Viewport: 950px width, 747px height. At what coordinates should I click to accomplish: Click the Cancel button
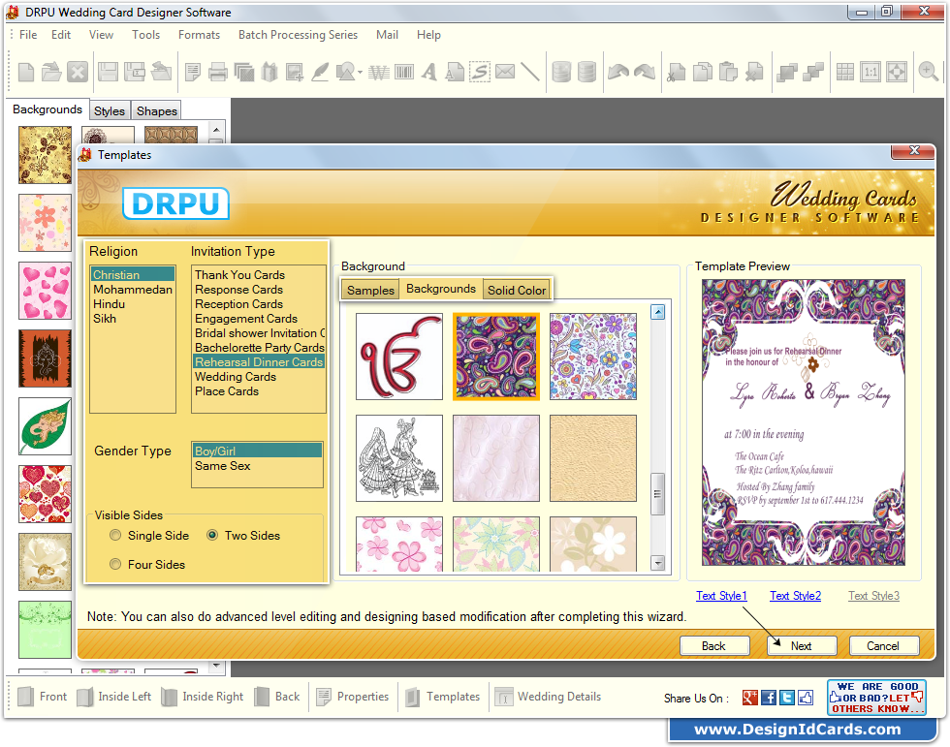(x=883, y=646)
